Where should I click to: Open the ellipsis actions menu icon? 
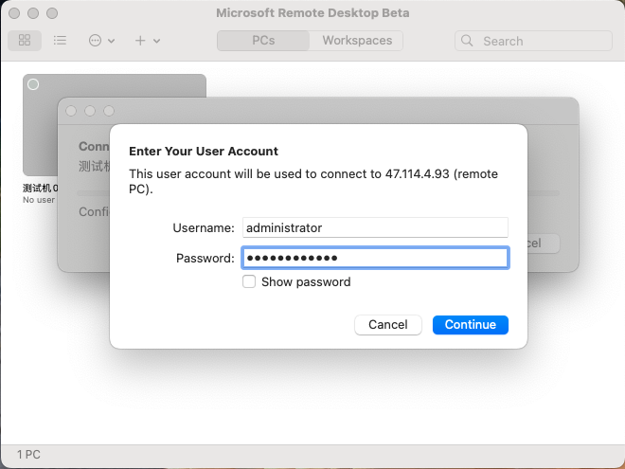point(96,41)
